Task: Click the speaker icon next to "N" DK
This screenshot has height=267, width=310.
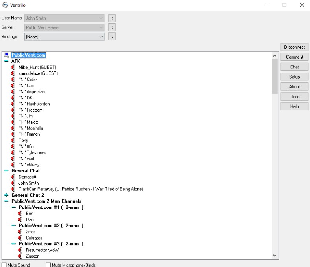Action: pos(13,98)
